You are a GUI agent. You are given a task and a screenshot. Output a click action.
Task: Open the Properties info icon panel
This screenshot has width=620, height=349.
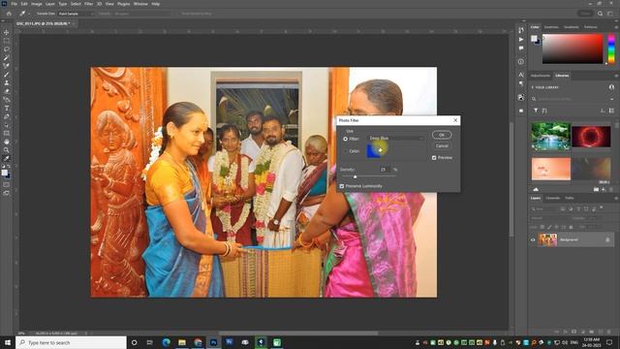tap(521, 61)
